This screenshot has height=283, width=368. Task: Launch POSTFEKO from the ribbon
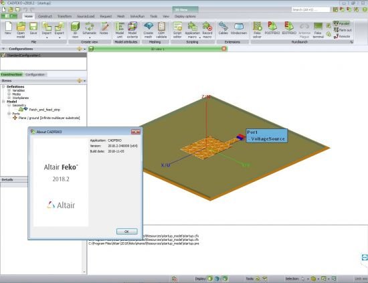tap(272, 29)
